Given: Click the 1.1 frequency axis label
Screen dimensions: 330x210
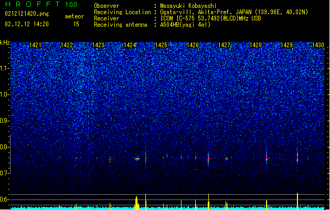Looking at the screenshot, I should pyautogui.click(x=5, y=68).
